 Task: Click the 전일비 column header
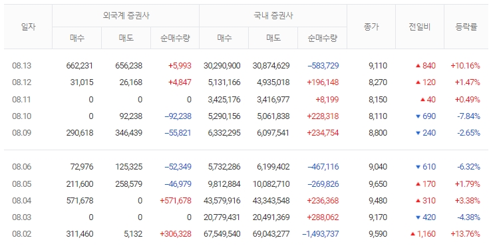[420, 27]
